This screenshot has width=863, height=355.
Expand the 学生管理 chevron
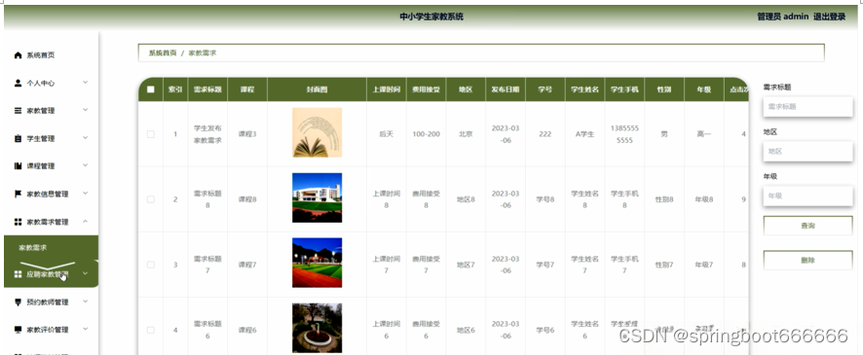click(86, 138)
